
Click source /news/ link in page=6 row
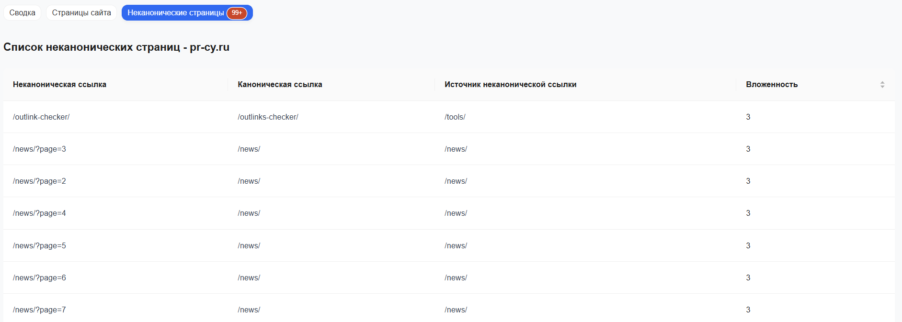point(456,278)
